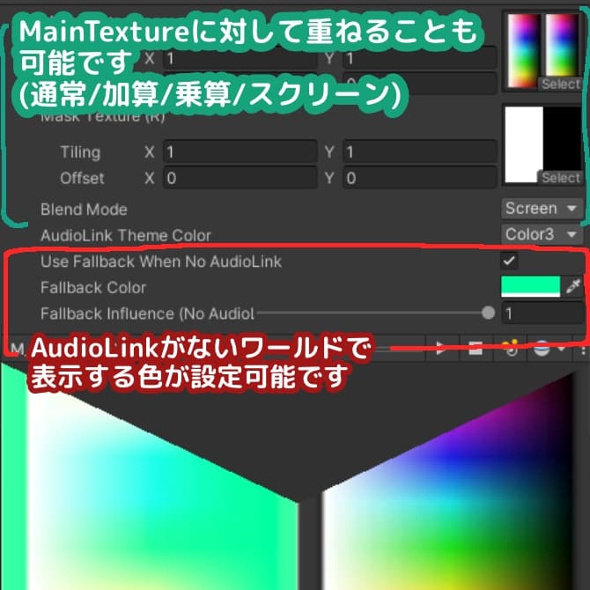Edit Mask Texture Offset X field
Viewport: 590px width, 590px height.
240,178
